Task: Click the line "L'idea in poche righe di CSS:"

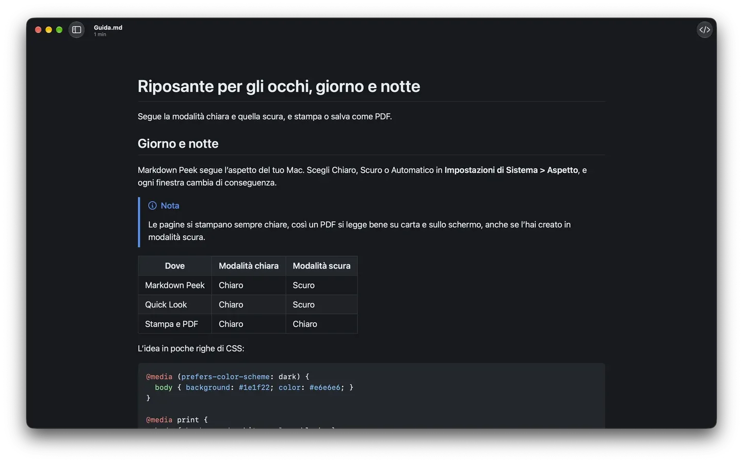Action: tap(191, 349)
